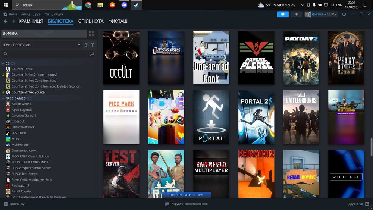Click Керувати завантаженнями link
This screenshot has height=210, width=373.
189,204
